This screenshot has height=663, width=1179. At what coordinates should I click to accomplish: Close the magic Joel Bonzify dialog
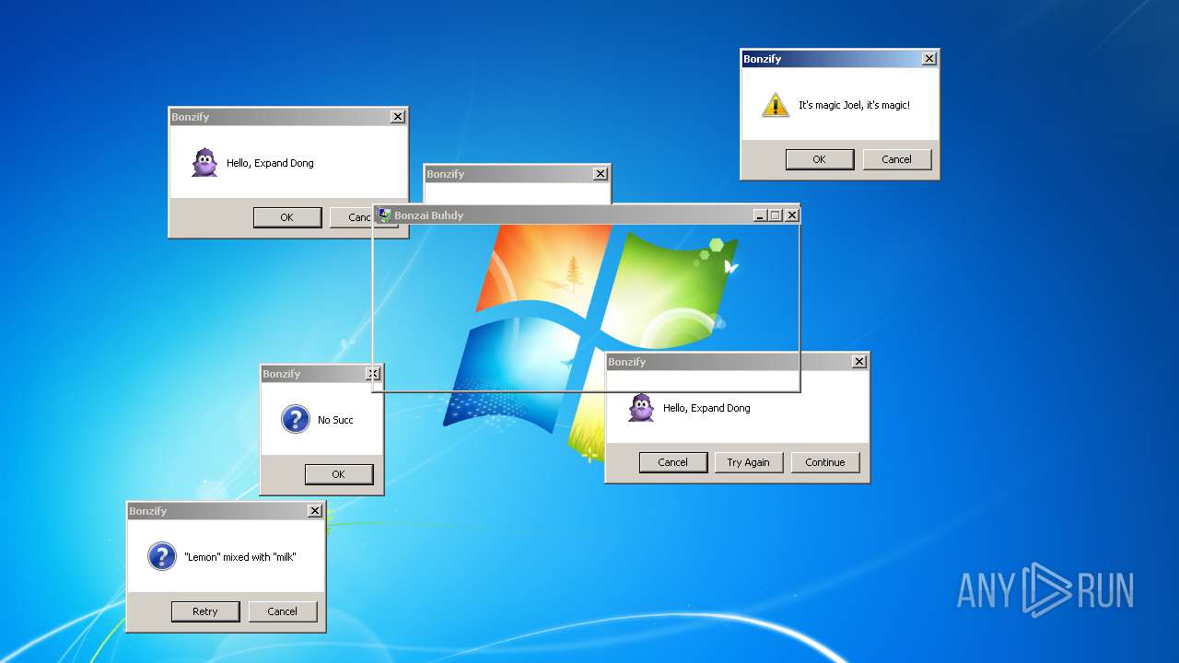coord(929,58)
